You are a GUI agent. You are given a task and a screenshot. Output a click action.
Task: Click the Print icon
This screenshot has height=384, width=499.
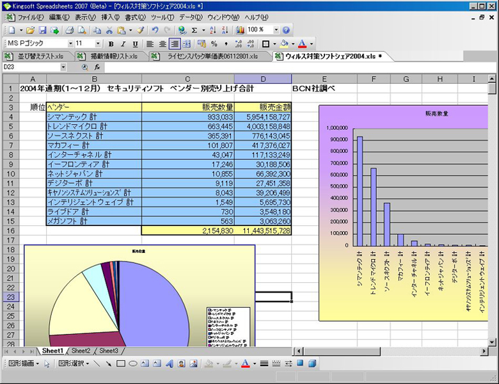click(69, 30)
